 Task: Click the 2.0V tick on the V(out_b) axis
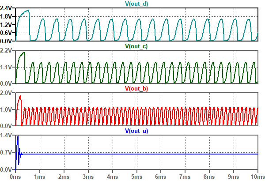pyautogui.click(x=8, y=94)
